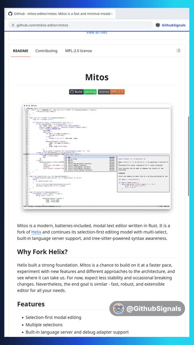Click Multiple selections list item
Viewport: 194px width, 345px height.
click(x=44, y=325)
